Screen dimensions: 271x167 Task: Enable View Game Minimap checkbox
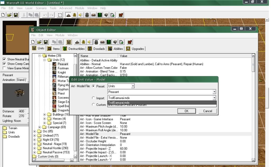pos(4,68)
